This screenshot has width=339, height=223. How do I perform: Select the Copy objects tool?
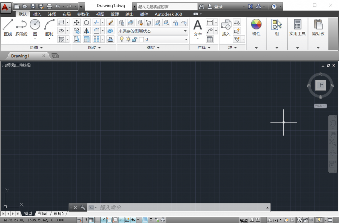click(76, 31)
